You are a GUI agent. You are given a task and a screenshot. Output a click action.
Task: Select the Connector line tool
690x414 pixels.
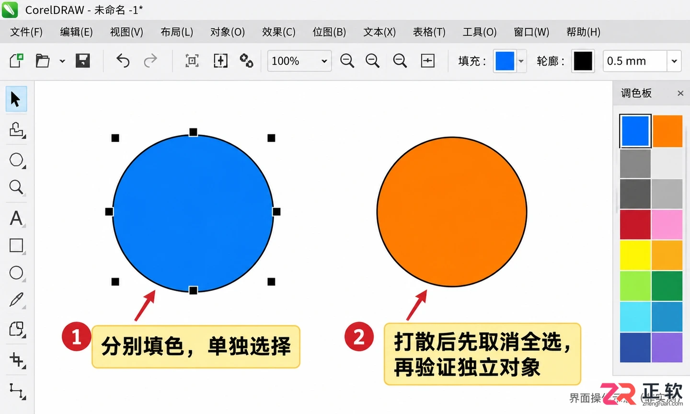click(x=17, y=391)
